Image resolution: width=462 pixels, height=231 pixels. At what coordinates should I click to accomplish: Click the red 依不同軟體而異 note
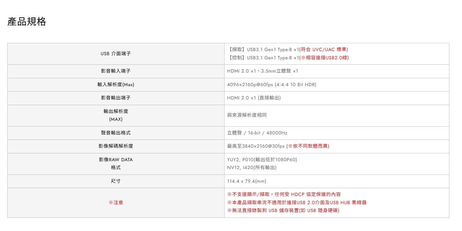click(308, 146)
